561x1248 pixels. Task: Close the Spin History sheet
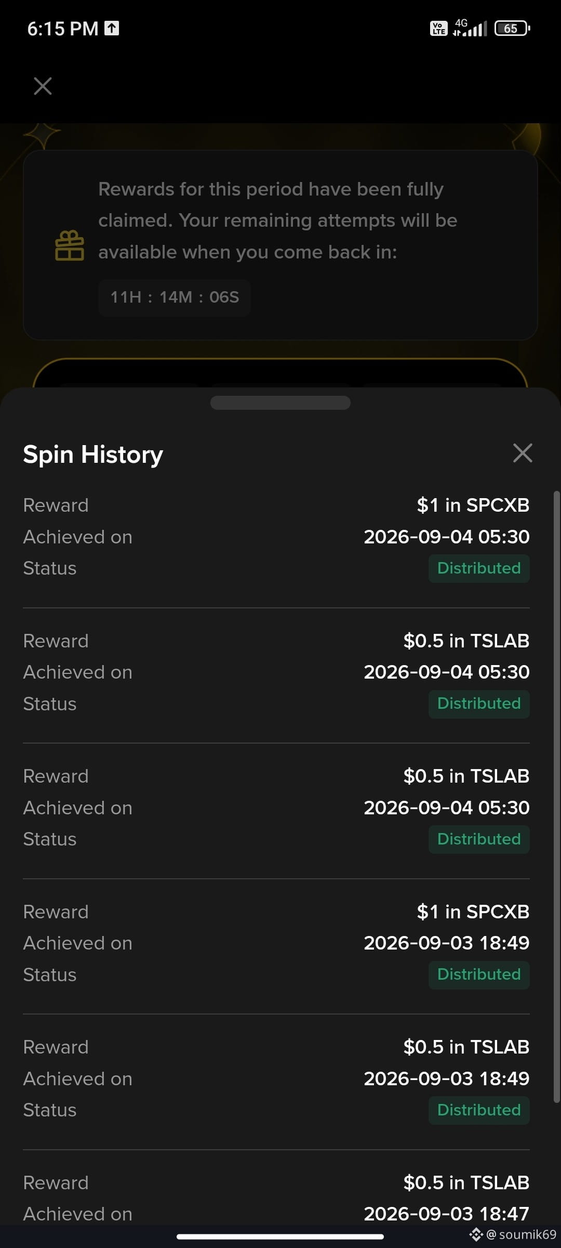tap(523, 453)
